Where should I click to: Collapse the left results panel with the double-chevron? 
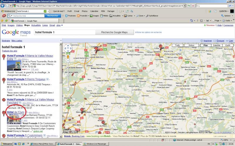click(61, 41)
